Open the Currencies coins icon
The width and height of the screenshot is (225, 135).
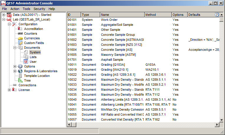20,38
